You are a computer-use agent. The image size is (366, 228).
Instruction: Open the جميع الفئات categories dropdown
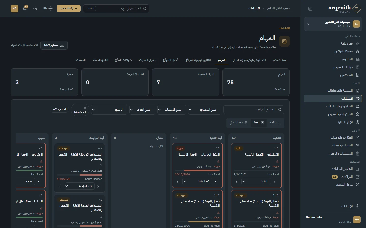(x=142, y=110)
